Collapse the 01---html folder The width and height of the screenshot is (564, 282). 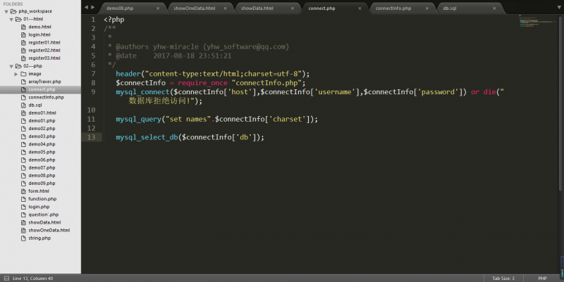coord(11,19)
